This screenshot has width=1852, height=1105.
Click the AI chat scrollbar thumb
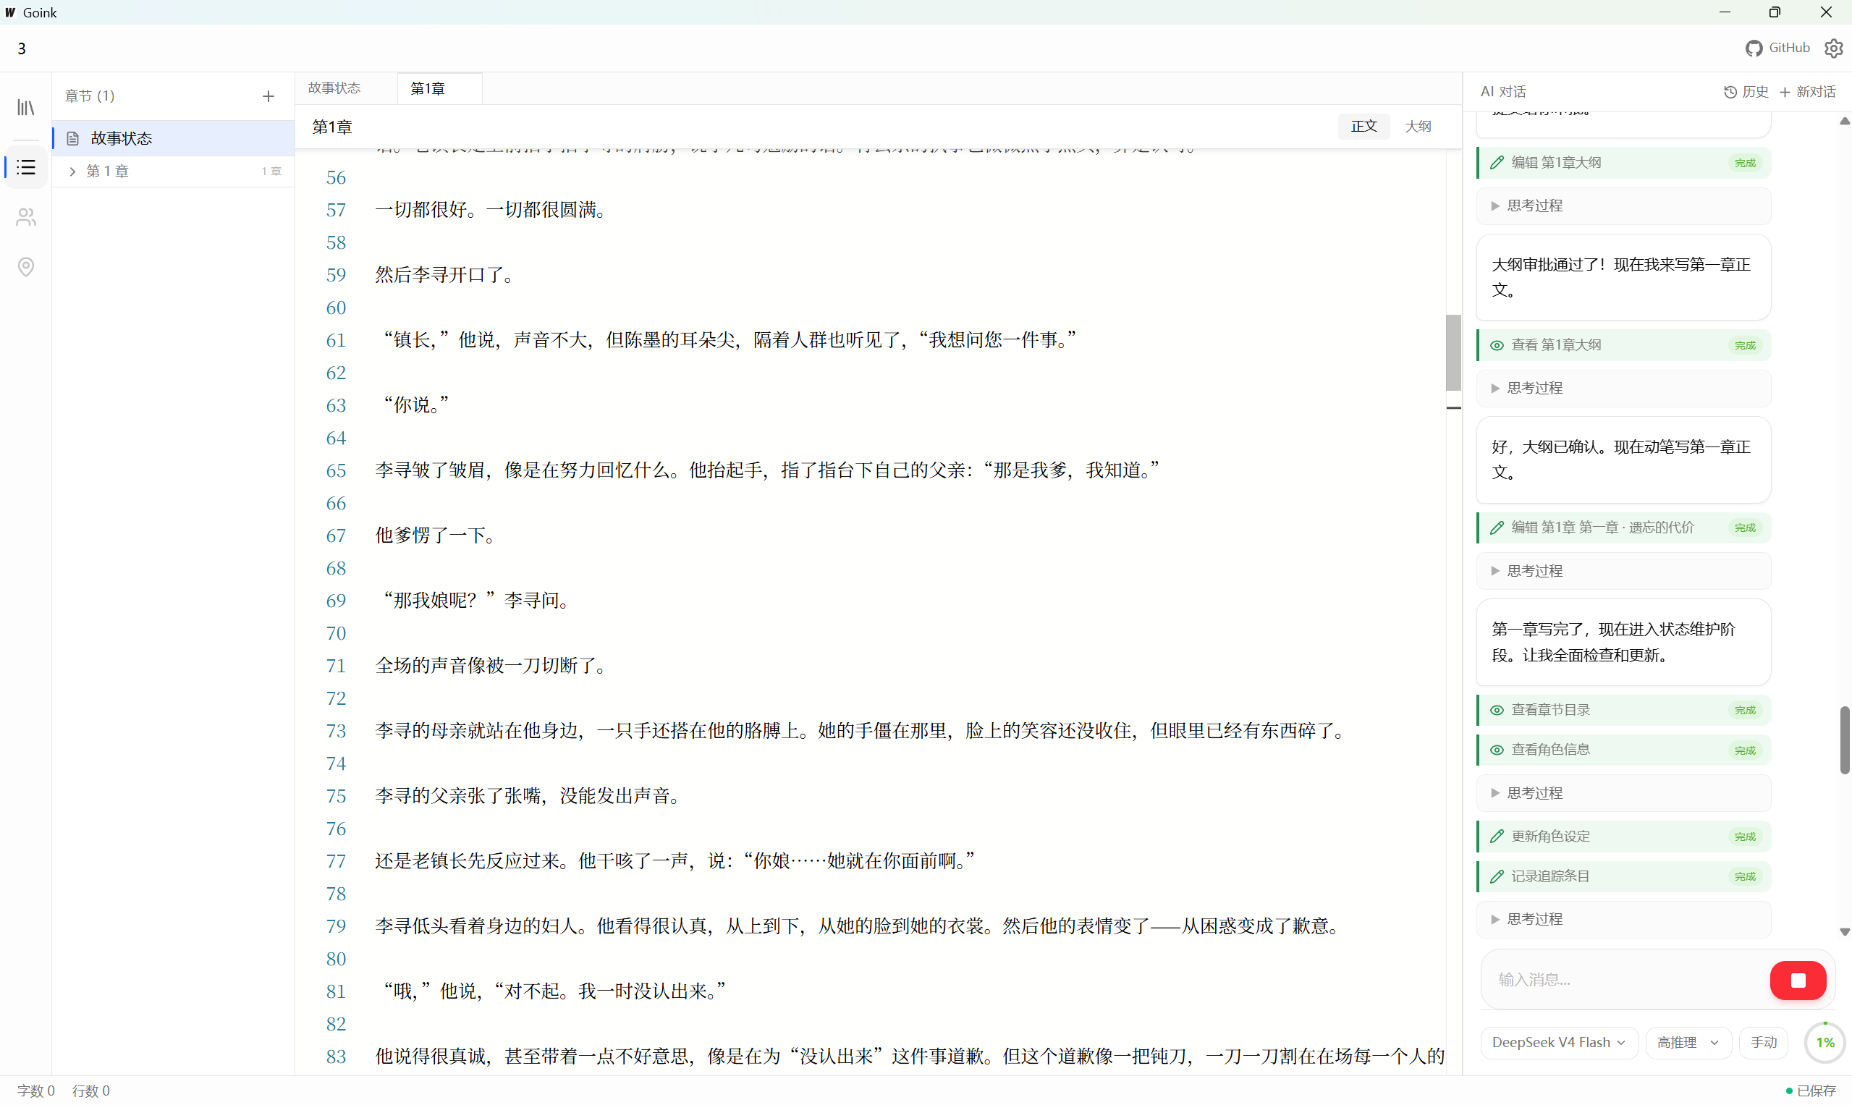point(1844,740)
